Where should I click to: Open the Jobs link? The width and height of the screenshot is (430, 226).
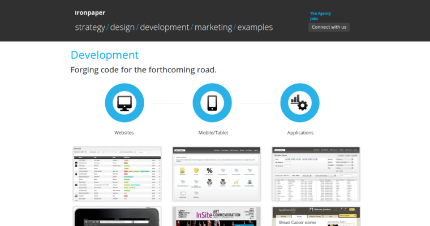[314, 19]
